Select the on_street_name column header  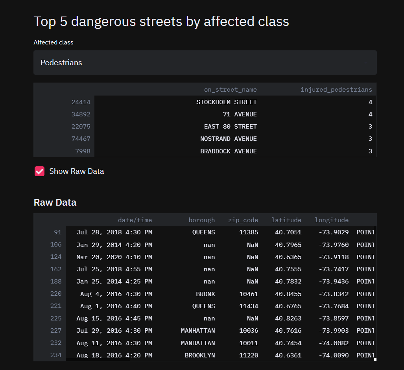click(x=230, y=89)
